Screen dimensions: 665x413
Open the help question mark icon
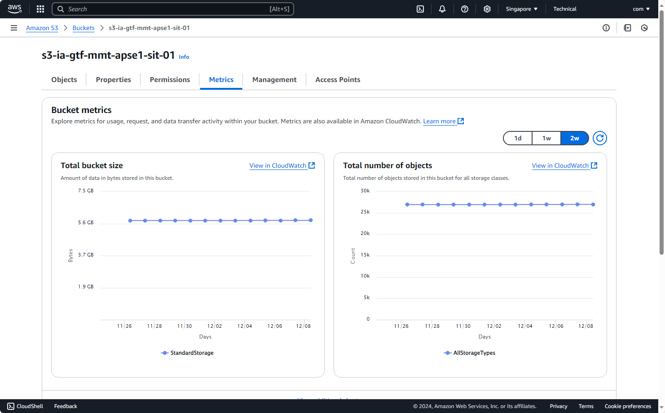click(x=465, y=9)
